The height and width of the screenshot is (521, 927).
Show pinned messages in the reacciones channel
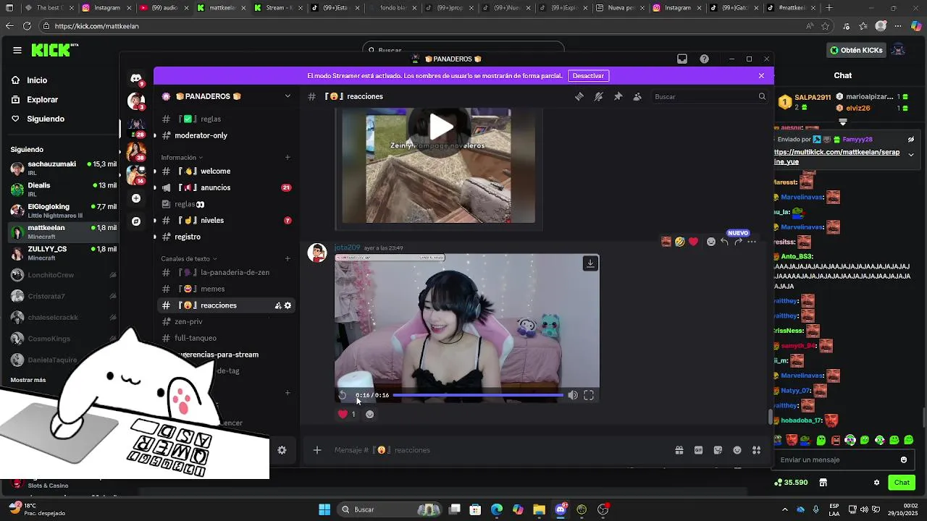point(618,96)
